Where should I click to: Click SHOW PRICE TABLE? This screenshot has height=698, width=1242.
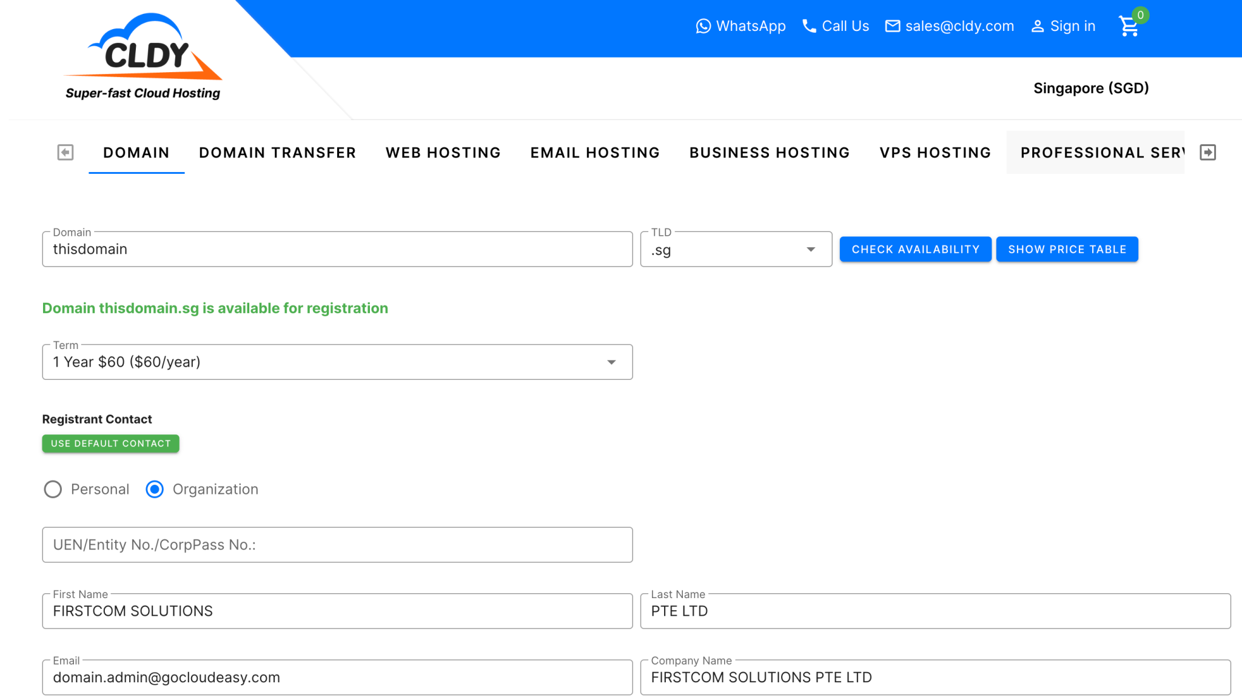(1067, 249)
